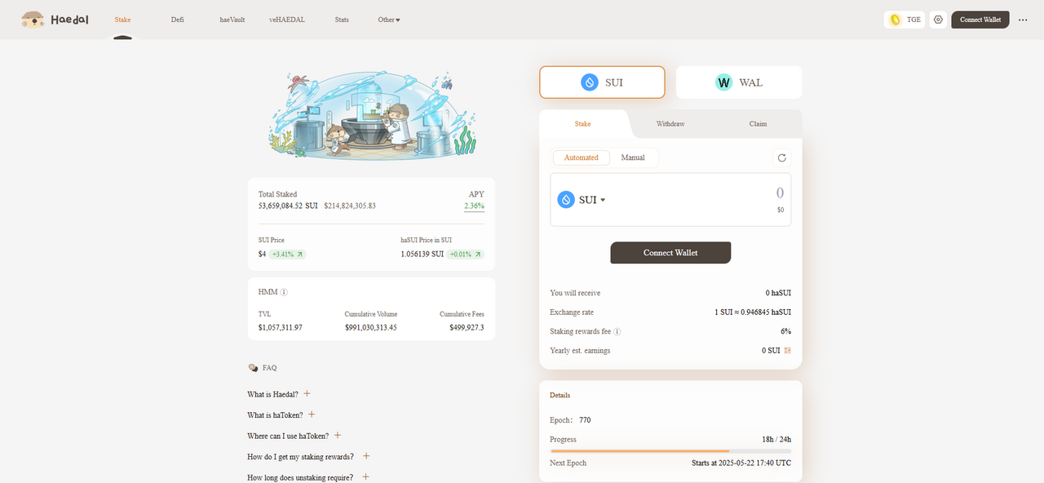
Task: Switch to the Claim tab
Action: pos(758,124)
